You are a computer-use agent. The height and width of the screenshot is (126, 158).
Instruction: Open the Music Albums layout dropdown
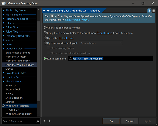click(x=101, y=43)
